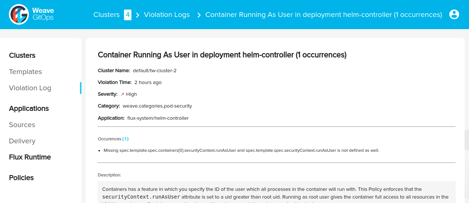
Task: Click securityContext.runAsUser code text in description
Action: [141, 197]
